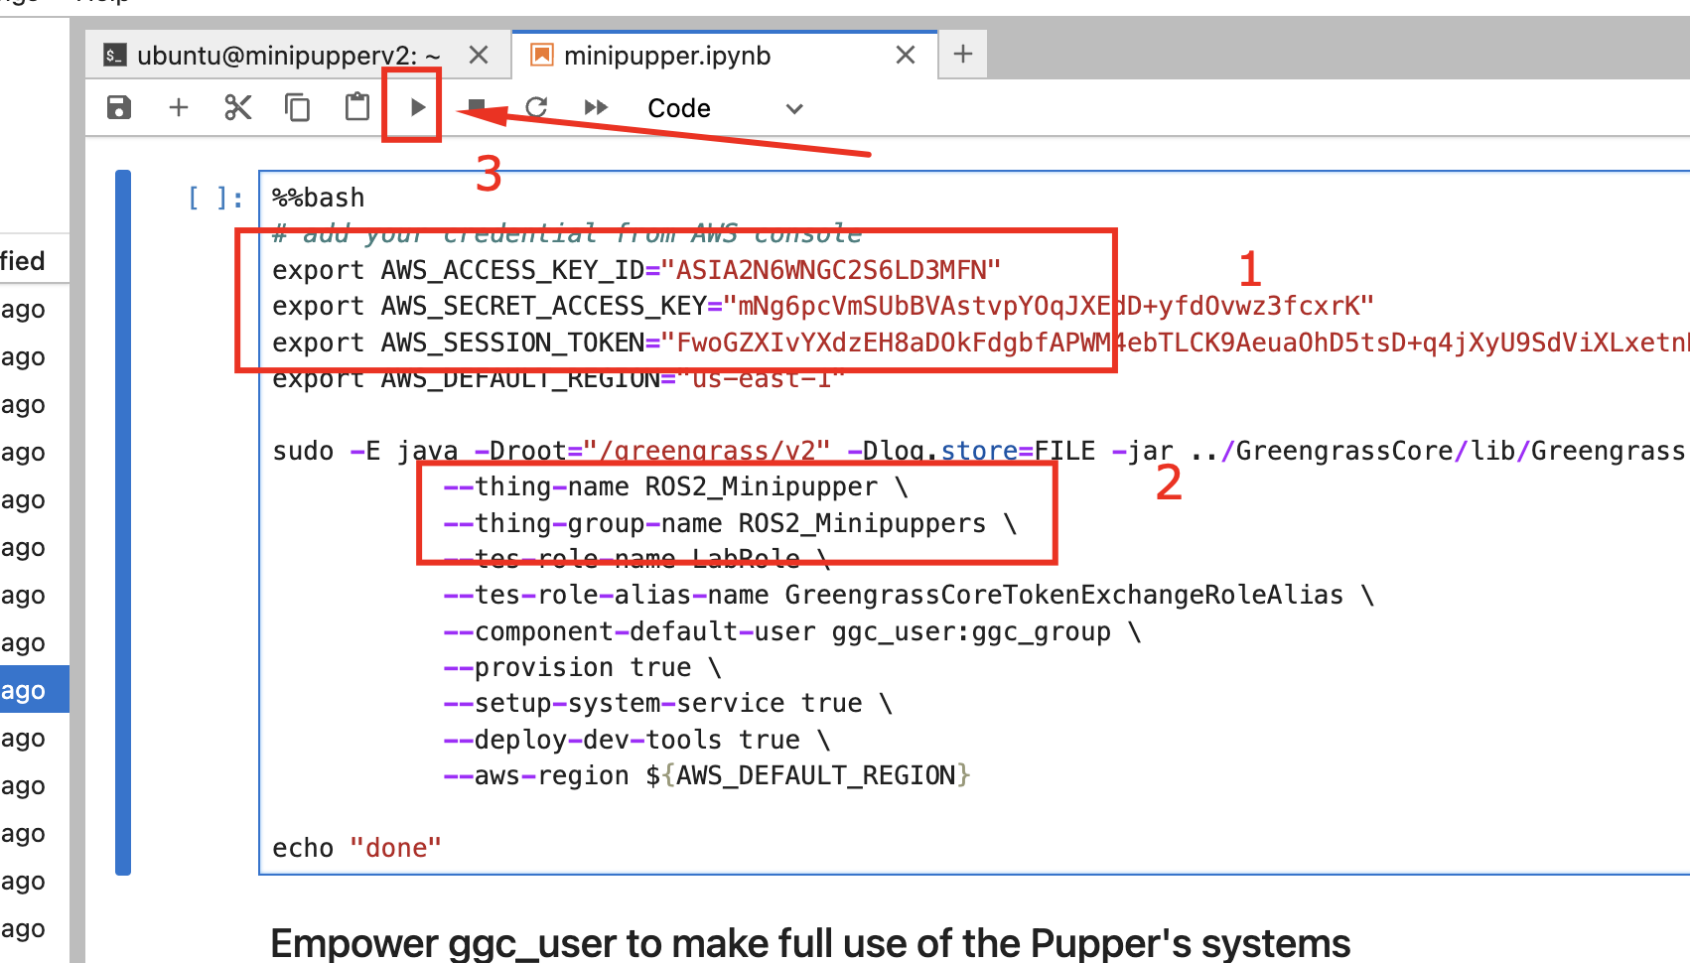Paste cell from clipboard

pyautogui.click(x=356, y=107)
